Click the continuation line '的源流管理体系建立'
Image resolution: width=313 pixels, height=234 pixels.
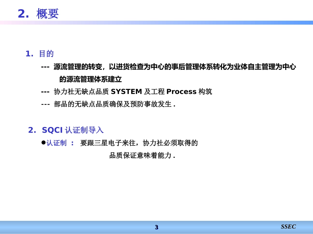click(90, 79)
